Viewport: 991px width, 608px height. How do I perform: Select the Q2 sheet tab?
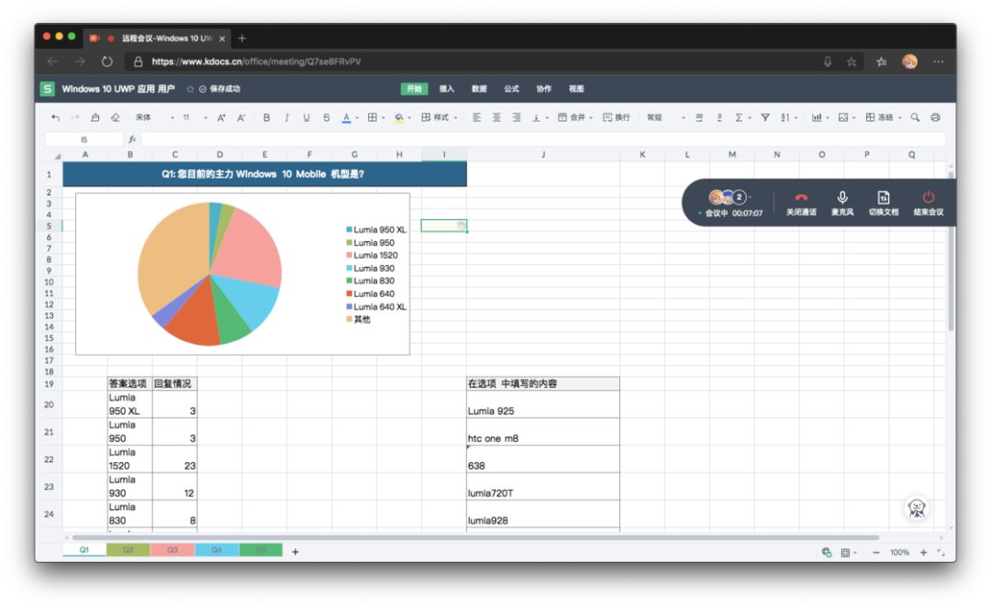tap(128, 550)
